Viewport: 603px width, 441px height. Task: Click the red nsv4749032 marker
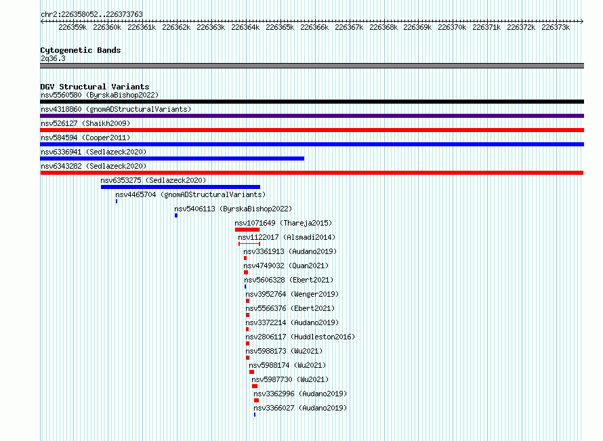point(246,272)
